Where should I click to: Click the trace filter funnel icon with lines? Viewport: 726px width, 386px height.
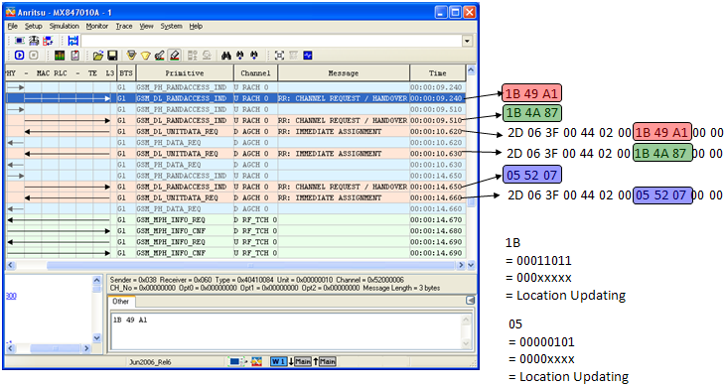131,56
